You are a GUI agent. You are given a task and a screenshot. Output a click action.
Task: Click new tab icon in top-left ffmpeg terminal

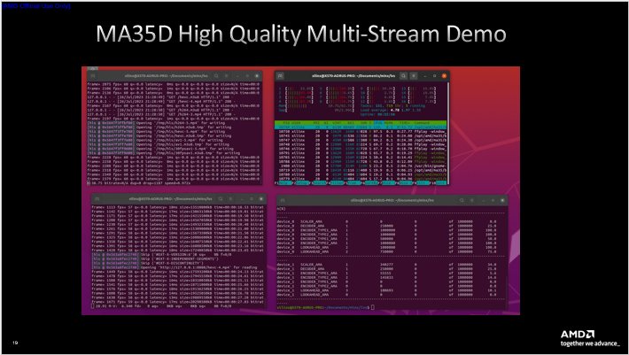pos(95,77)
